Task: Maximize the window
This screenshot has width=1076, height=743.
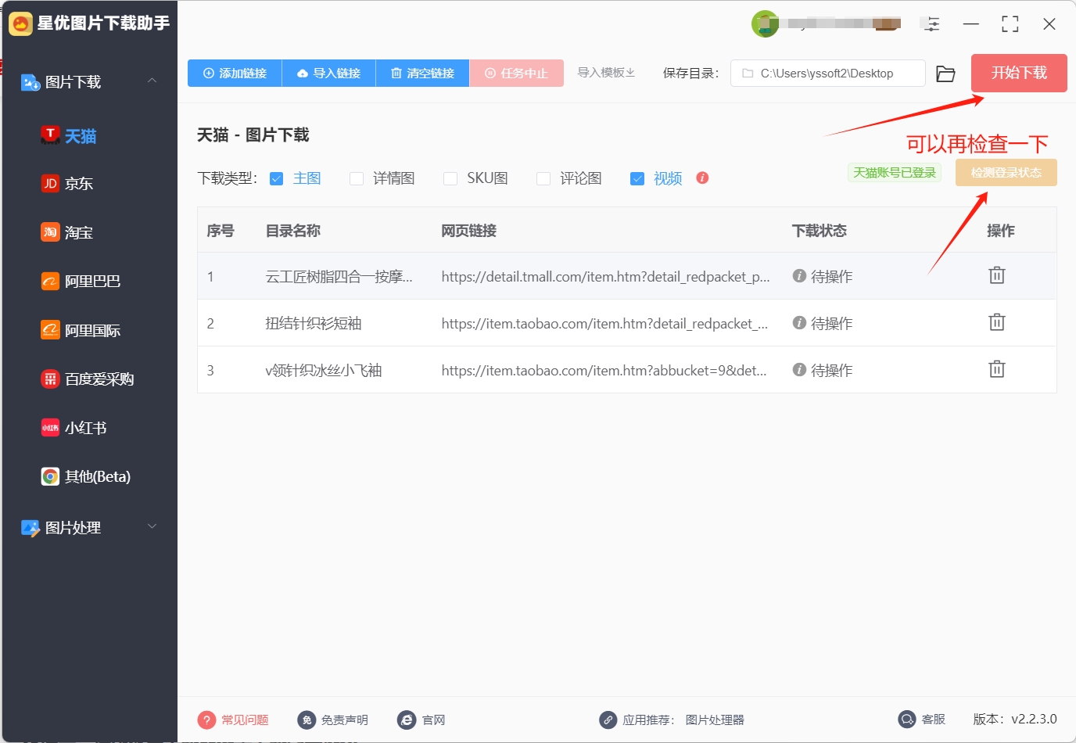Action: (1010, 24)
